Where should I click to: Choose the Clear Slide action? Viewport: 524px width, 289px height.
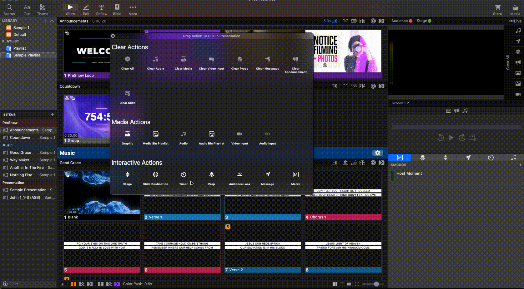tap(128, 93)
